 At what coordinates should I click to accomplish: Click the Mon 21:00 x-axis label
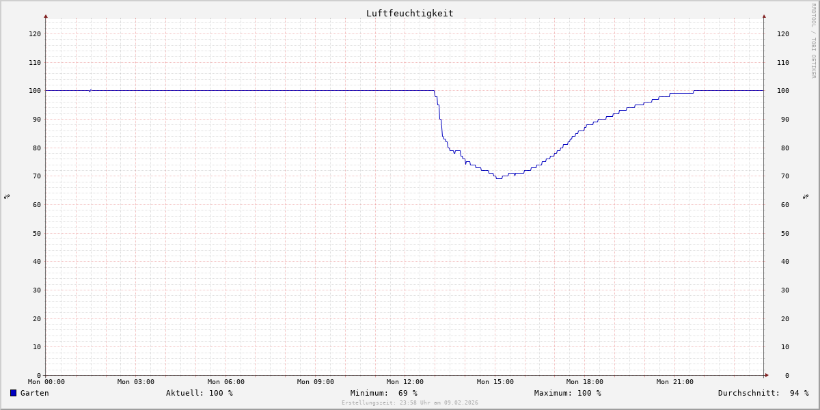(x=674, y=382)
